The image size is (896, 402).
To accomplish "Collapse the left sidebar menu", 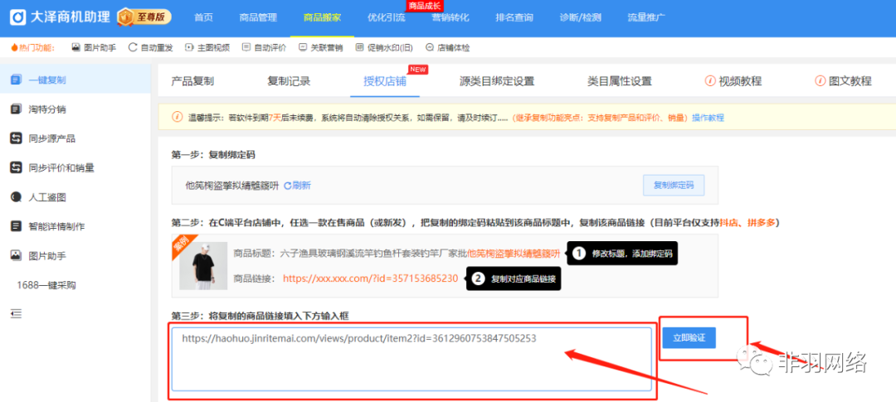I will click(16, 313).
